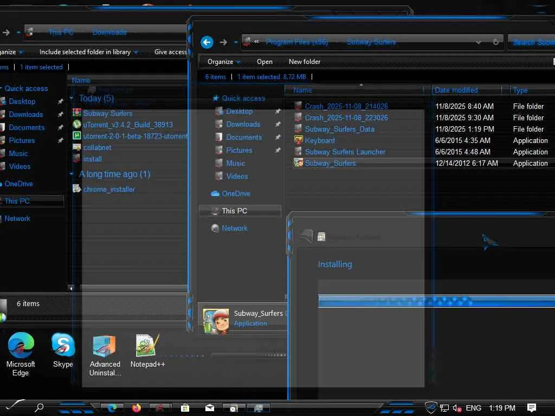Click the ENG language indicator in the taskbar
This screenshot has height=416, width=555.
473,408
